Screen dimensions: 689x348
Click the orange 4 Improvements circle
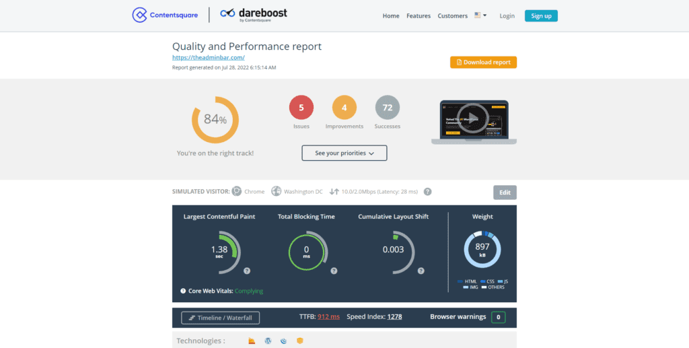point(344,108)
